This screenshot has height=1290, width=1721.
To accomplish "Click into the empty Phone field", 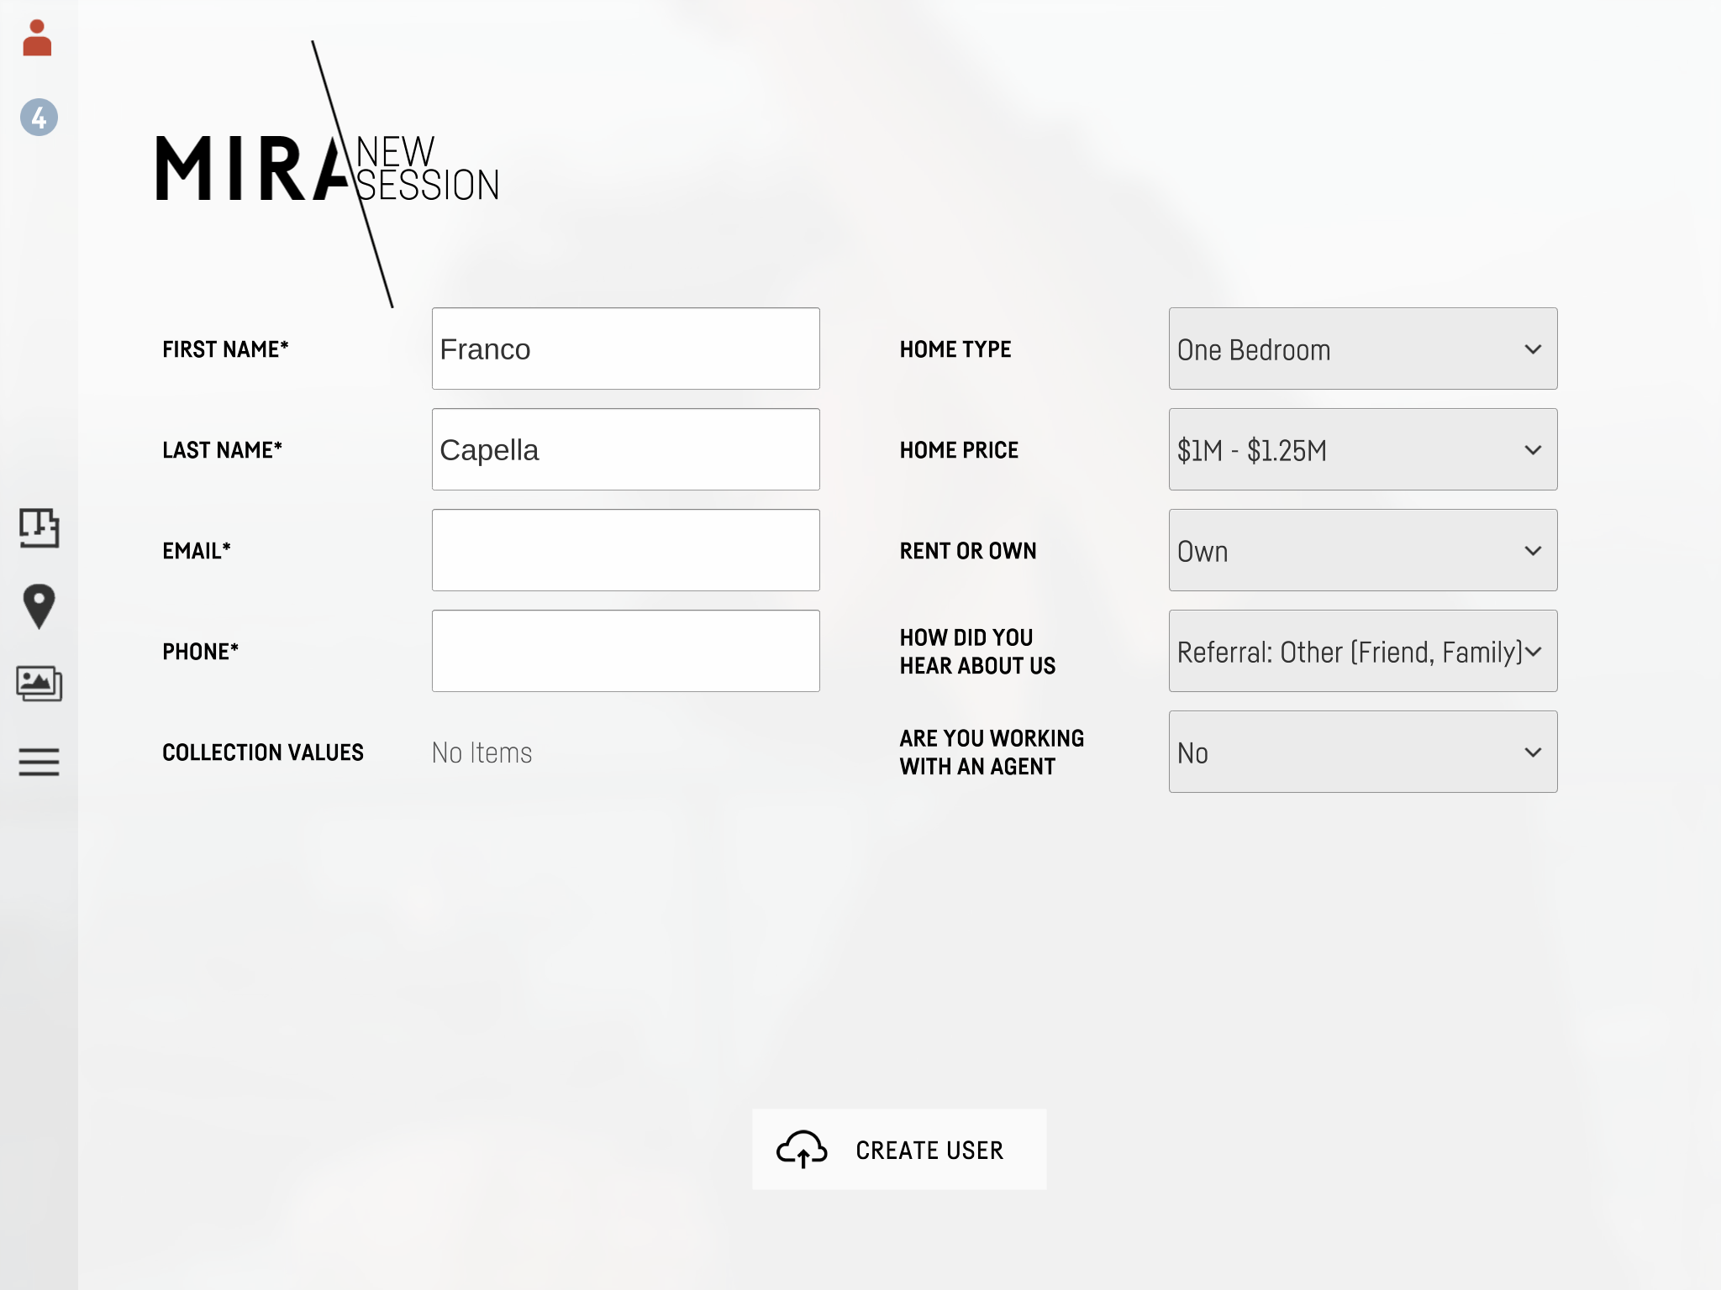I will [626, 651].
